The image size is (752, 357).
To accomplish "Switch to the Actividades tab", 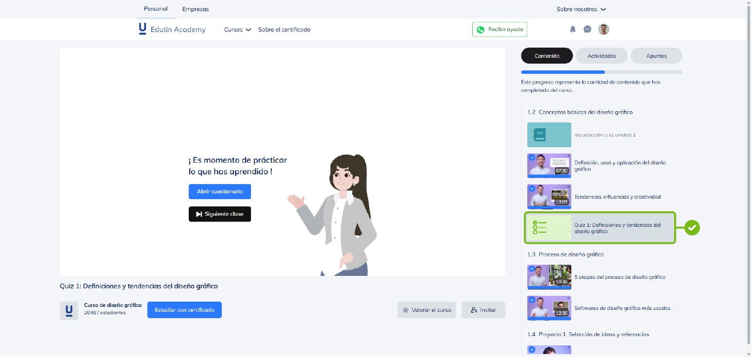I will click(x=601, y=56).
